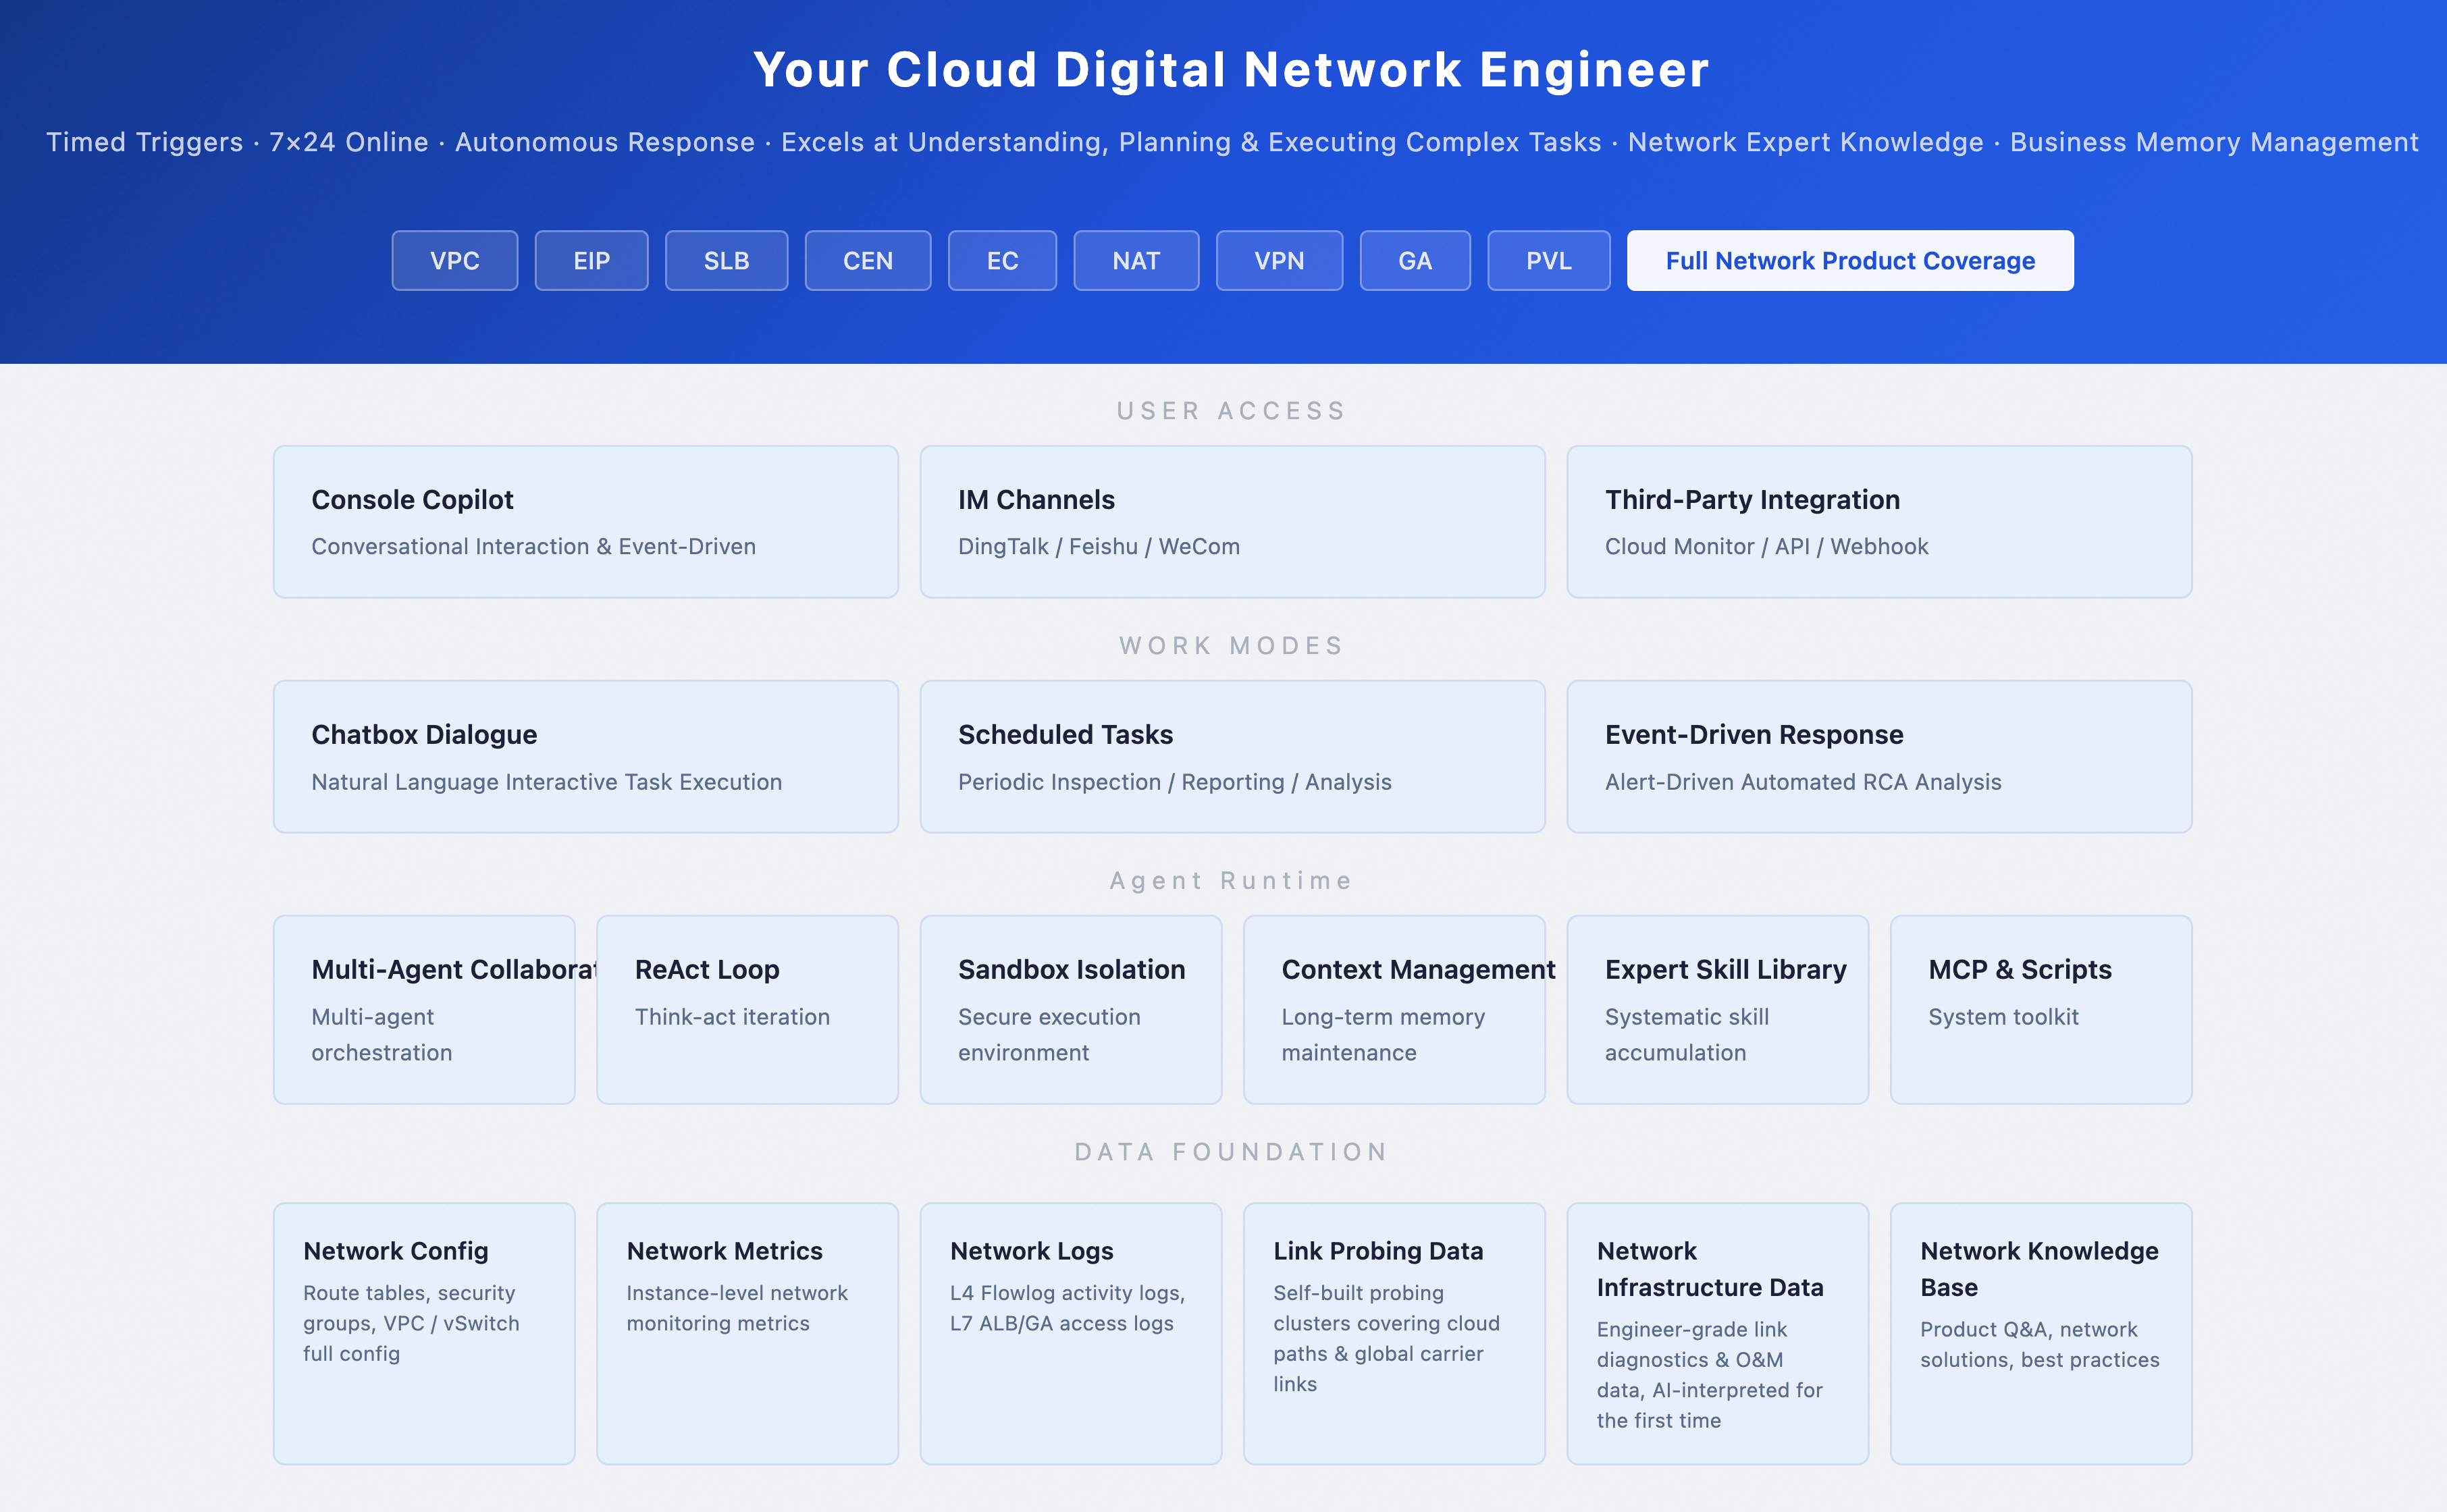Click the NAT product chip
The height and width of the screenshot is (1512, 2447).
(x=1136, y=261)
